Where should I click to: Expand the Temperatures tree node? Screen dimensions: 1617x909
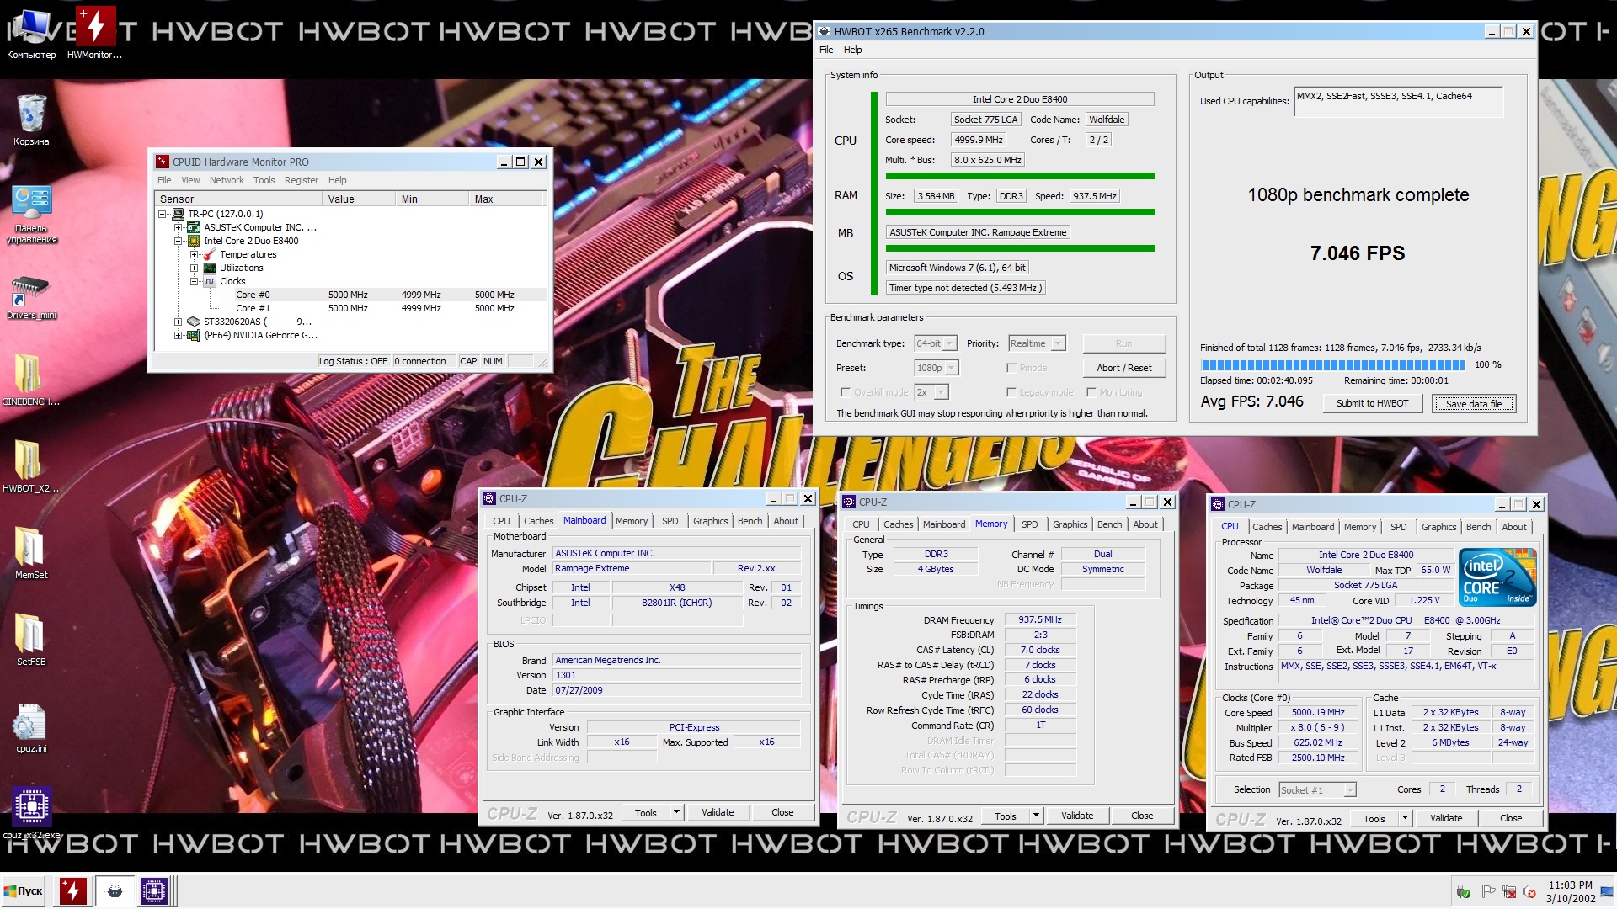click(x=194, y=254)
